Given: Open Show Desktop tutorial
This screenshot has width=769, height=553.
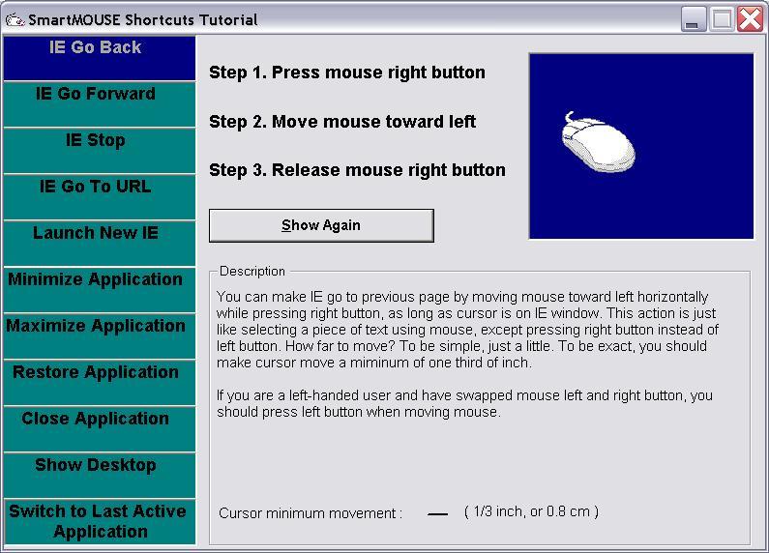Looking at the screenshot, I should (x=99, y=475).
